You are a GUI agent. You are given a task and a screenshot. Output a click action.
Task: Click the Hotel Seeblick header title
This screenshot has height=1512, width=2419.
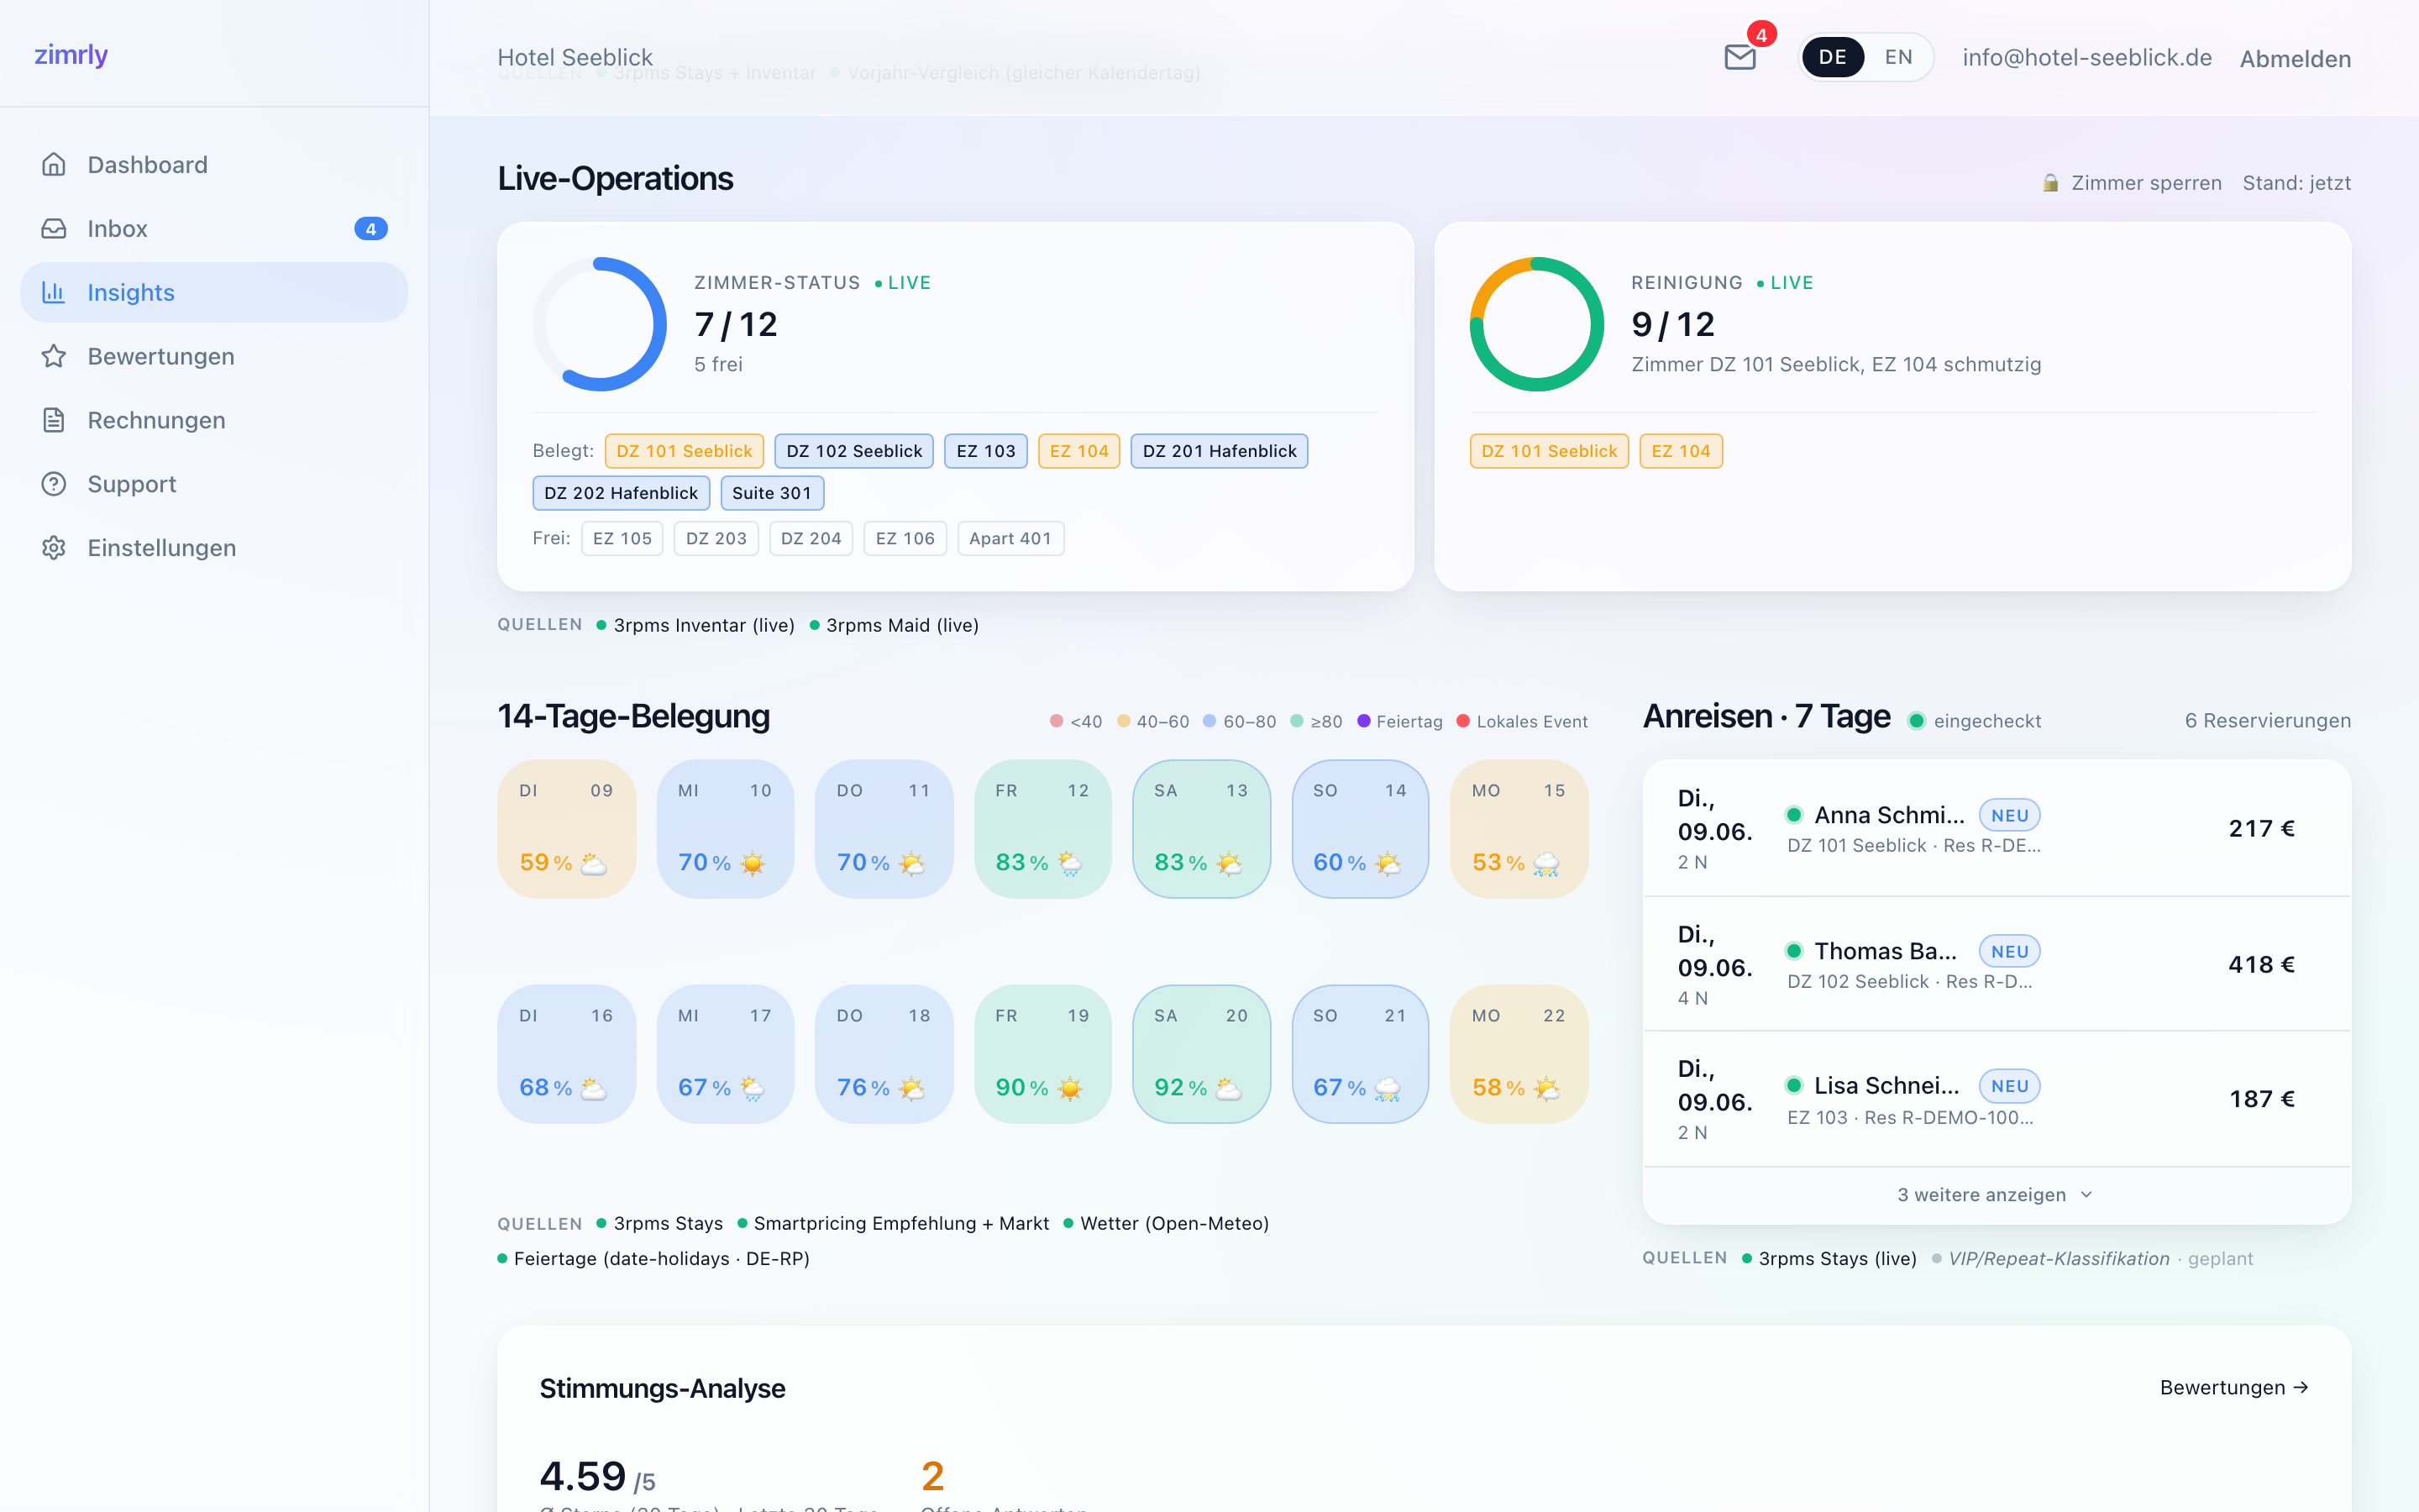tap(575, 57)
